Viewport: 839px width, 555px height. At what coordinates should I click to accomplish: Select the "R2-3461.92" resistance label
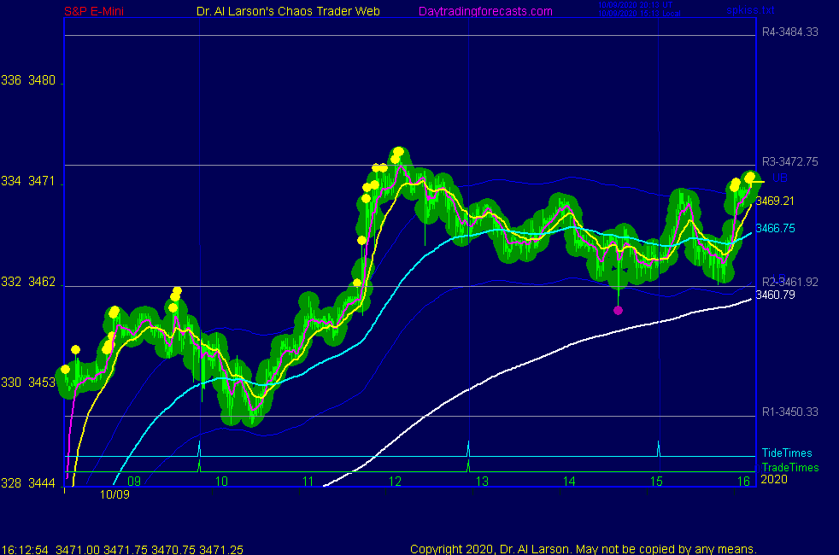click(789, 282)
